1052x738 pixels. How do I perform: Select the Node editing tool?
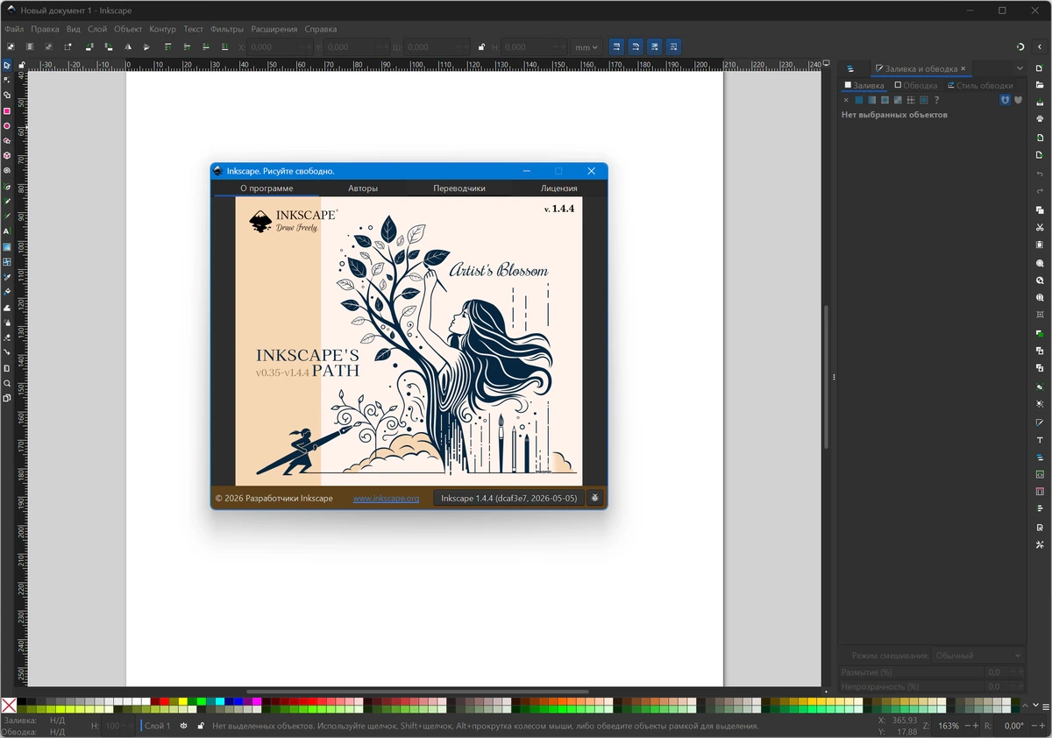[x=7, y=80]
